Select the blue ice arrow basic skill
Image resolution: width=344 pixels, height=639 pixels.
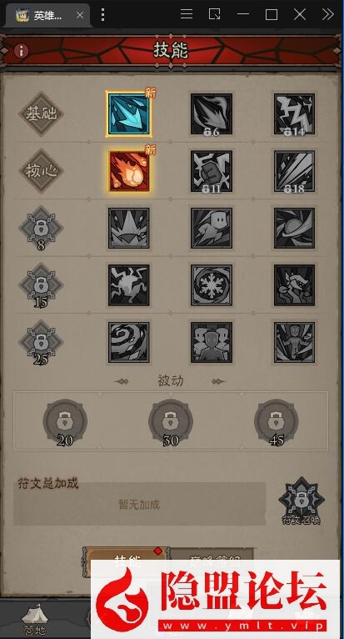tap(128, 114)
